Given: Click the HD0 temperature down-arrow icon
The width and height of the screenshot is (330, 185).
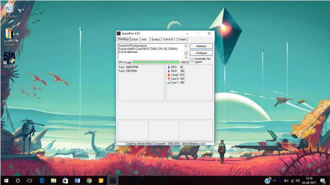Looking at the screenshot, I should click(x=169, y=71).
